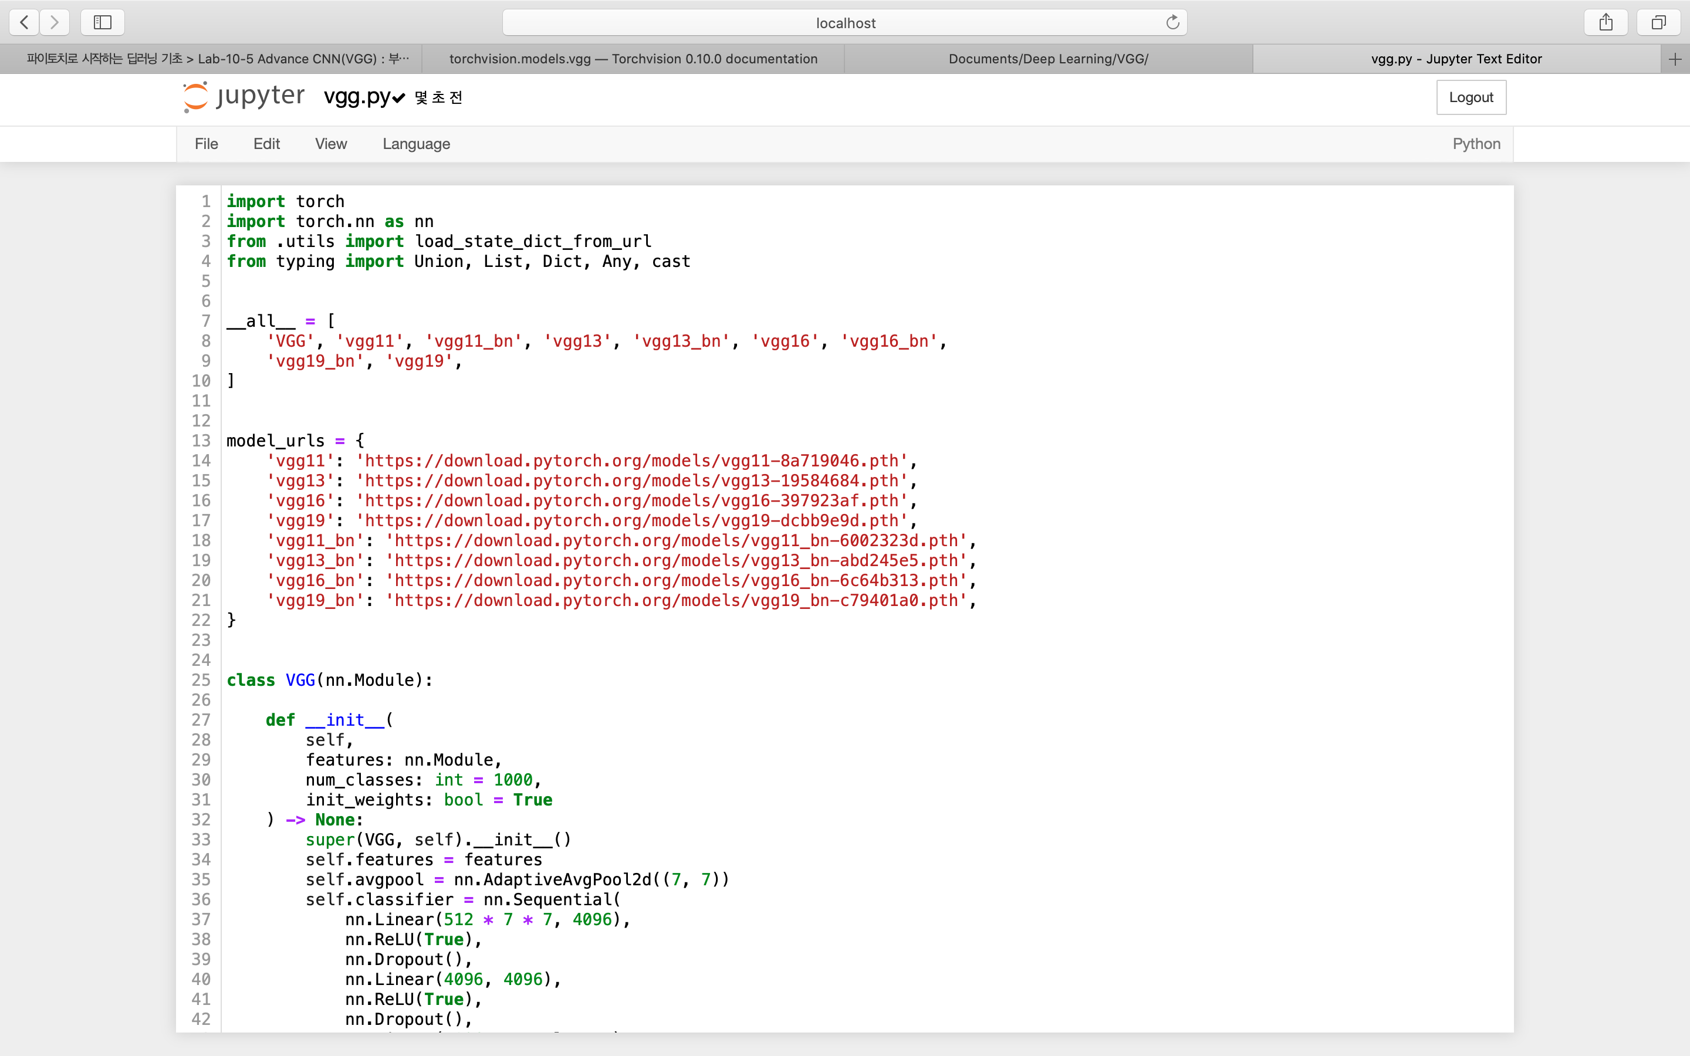Open the View menu
The width and height of the screenshot is (1690, 1056).
[x=330, y=144]
